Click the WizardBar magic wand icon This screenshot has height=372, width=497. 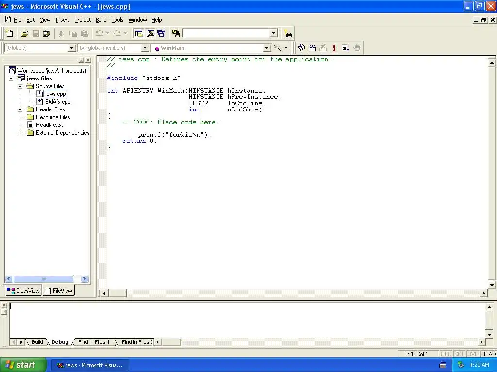278,48
